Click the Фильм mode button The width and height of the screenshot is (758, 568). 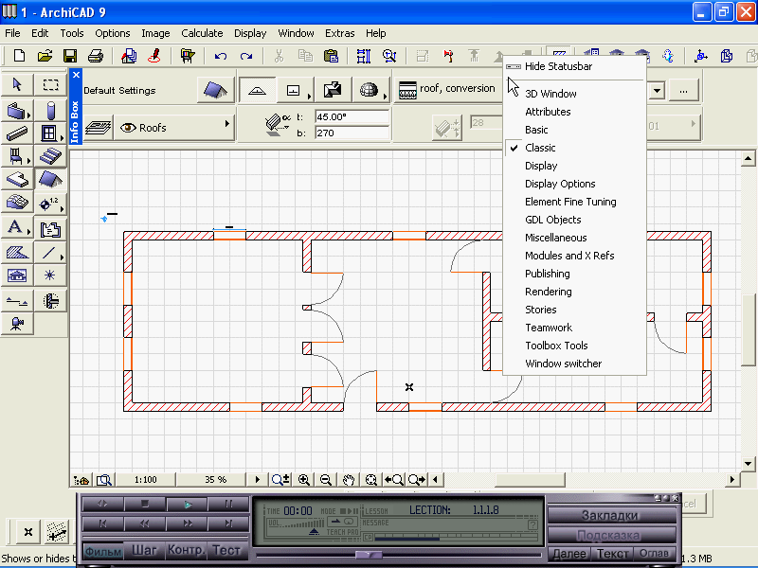click(103, 551)
